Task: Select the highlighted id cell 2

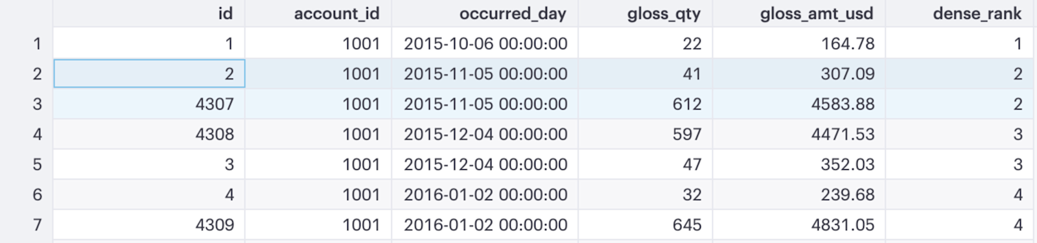Action: (x=149, y=73)
